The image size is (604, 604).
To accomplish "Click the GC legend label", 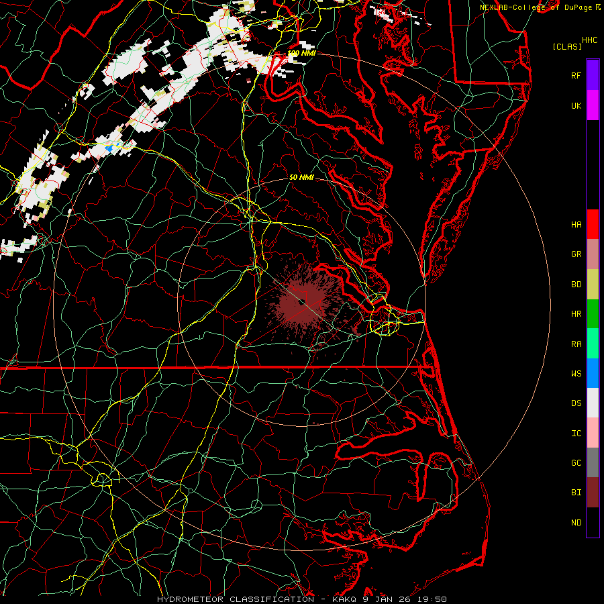I will [x=576, y=463].
